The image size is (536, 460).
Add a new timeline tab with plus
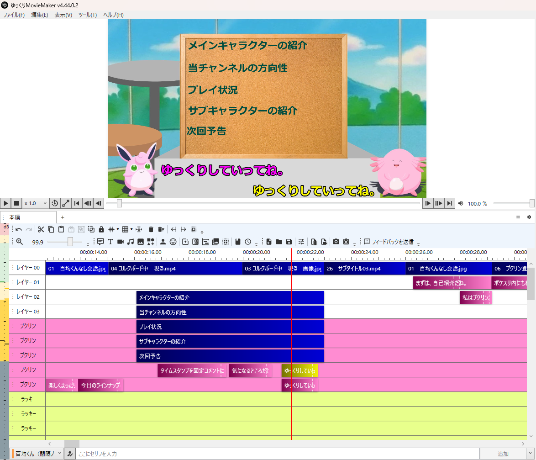click(63, 217)
